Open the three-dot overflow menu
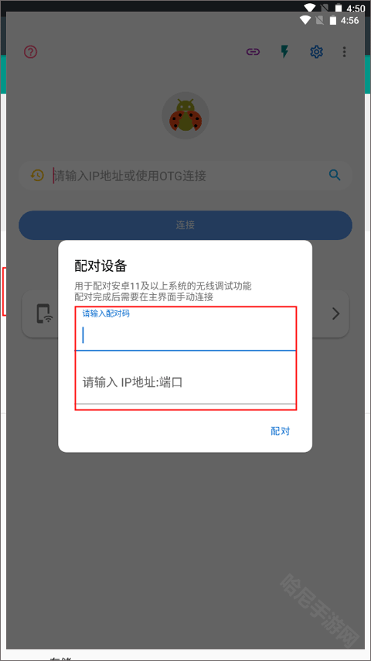 345,52
